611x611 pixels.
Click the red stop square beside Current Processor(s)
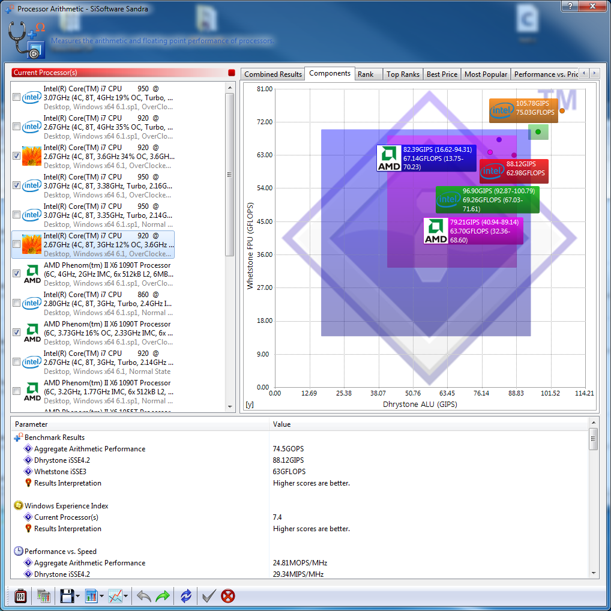coord(232,73)
